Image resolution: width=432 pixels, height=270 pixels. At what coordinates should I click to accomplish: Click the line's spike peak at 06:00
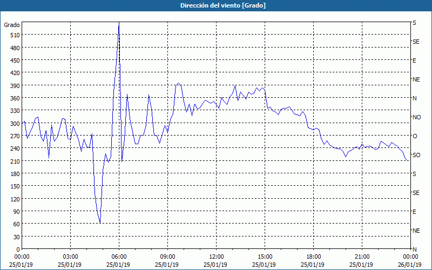(x=119, y=24)
